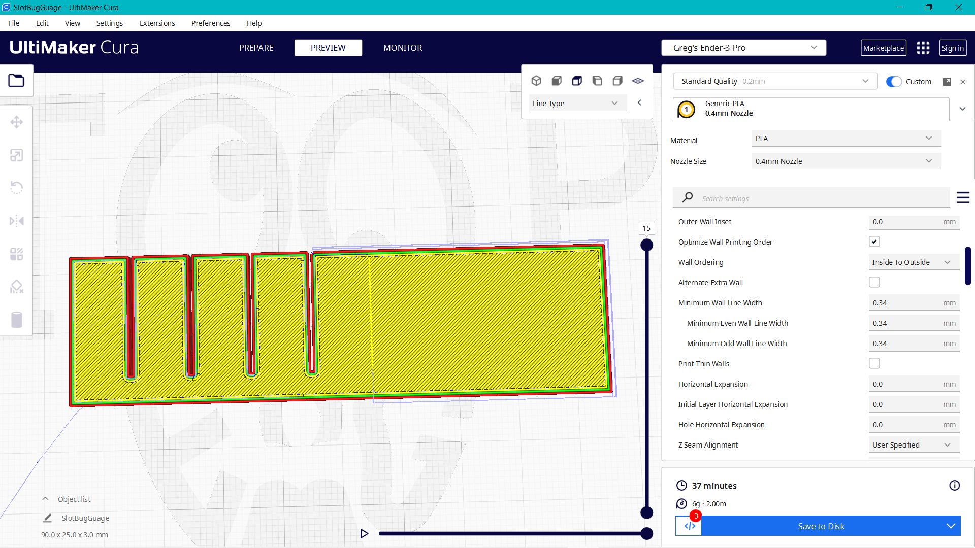Switch to front view icon
The width and height of the screenshot is (975, 548).
pyautogui.click(x=557, y=81)
